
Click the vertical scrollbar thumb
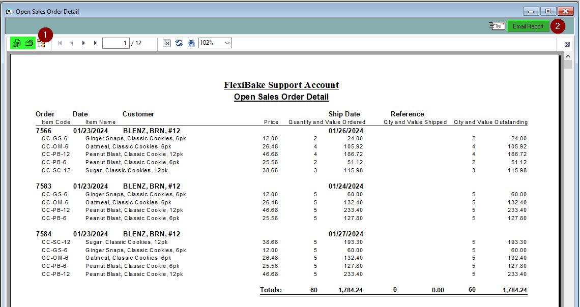pos(568,65)
